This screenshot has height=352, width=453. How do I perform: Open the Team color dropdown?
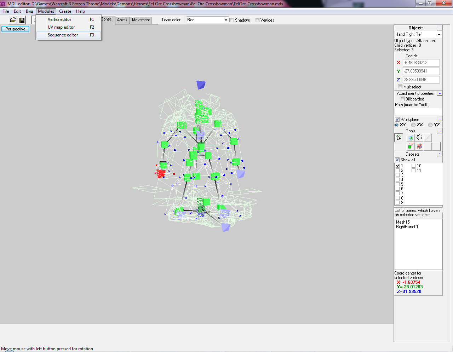click(225, 20)
